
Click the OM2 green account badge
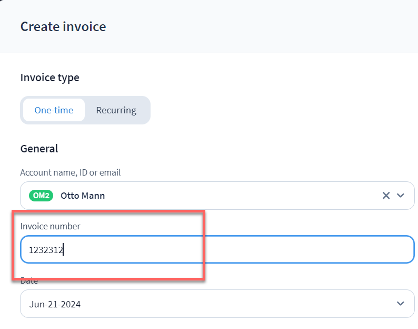(42, 196)
